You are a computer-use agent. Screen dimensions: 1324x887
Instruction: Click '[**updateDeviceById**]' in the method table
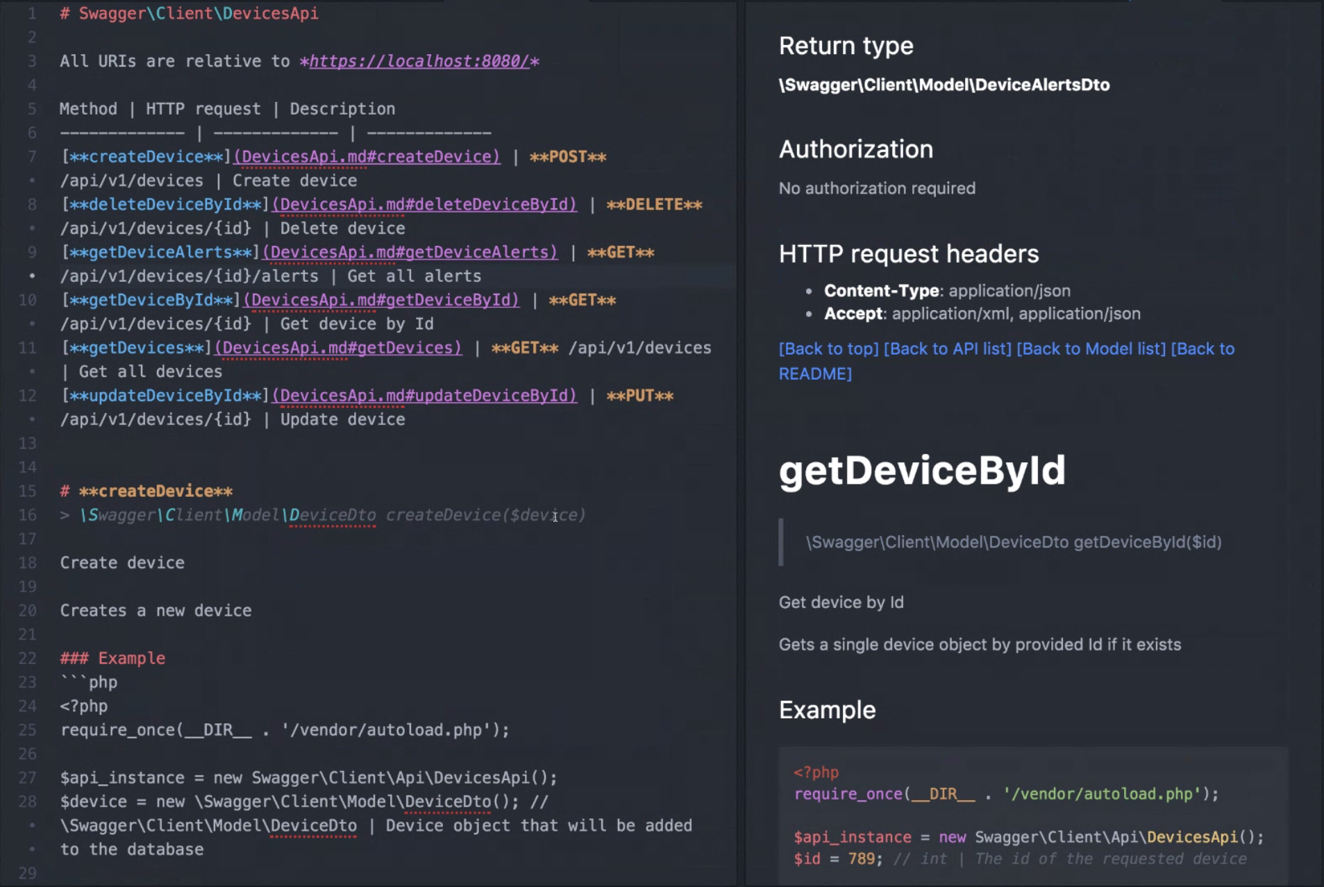[x=165, y=396]
